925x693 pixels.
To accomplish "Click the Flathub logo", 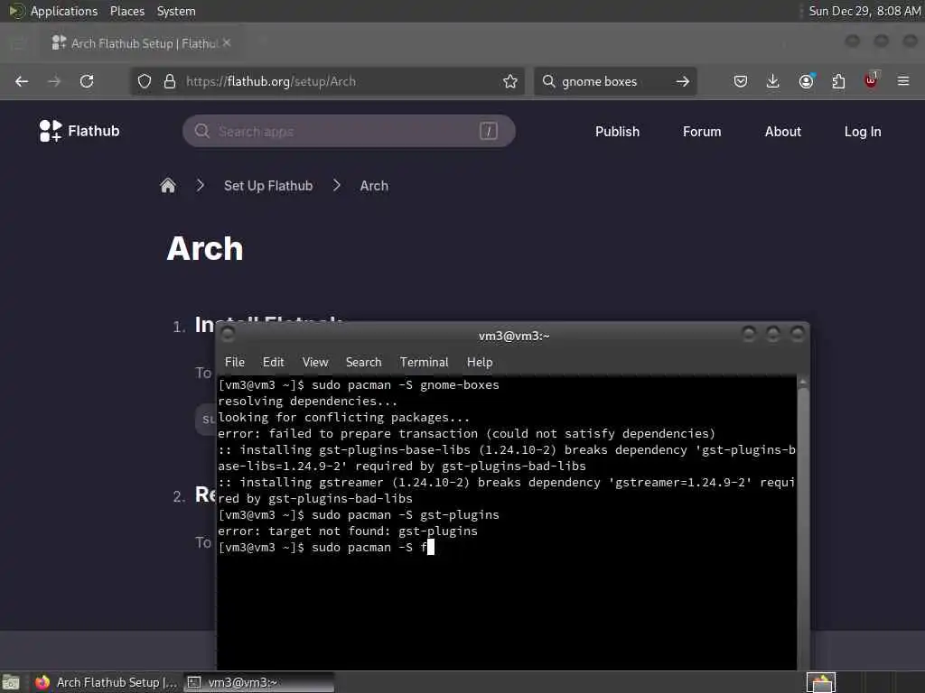I will (79, 131).
